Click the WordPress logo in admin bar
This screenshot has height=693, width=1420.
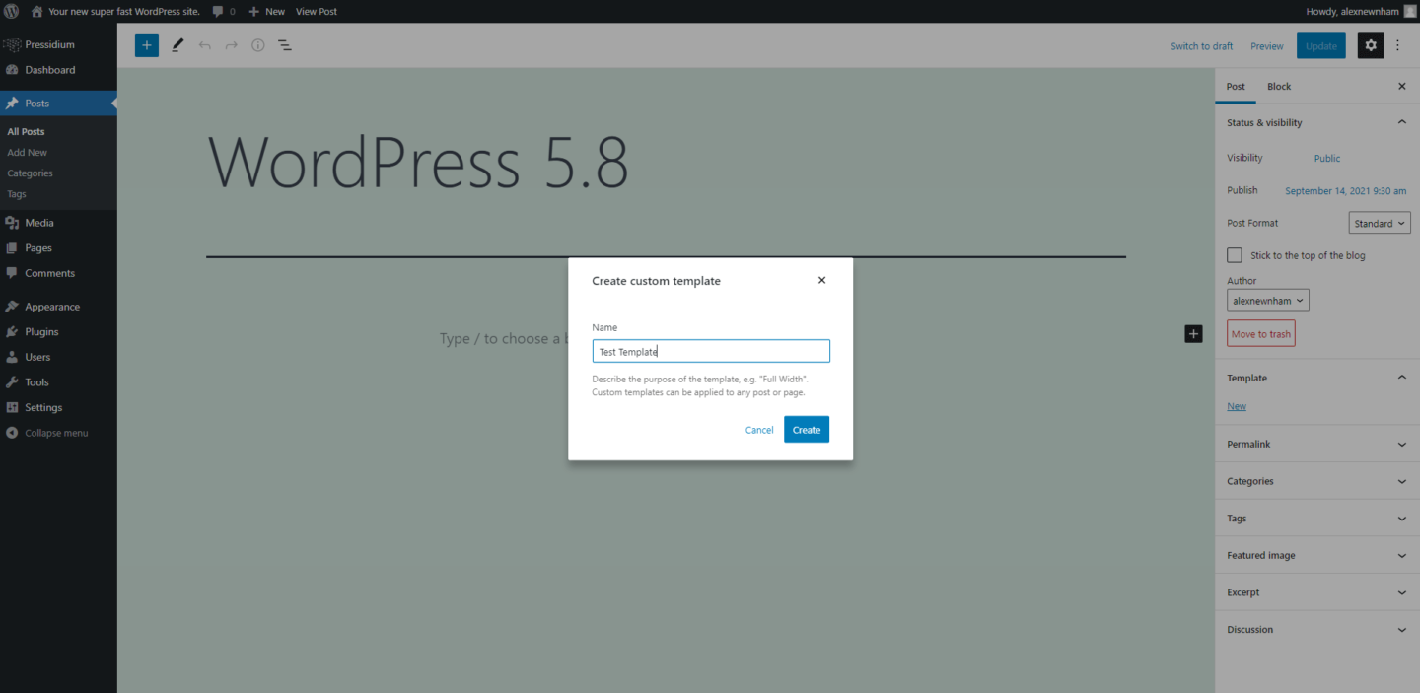click(12, 11)
